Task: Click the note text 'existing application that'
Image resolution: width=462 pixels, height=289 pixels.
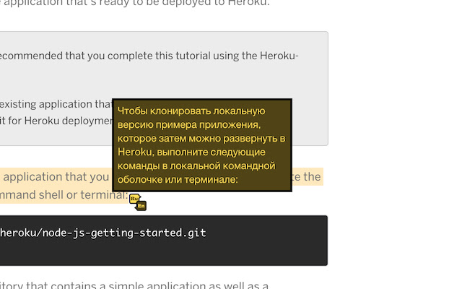Action: pos(55,103)
